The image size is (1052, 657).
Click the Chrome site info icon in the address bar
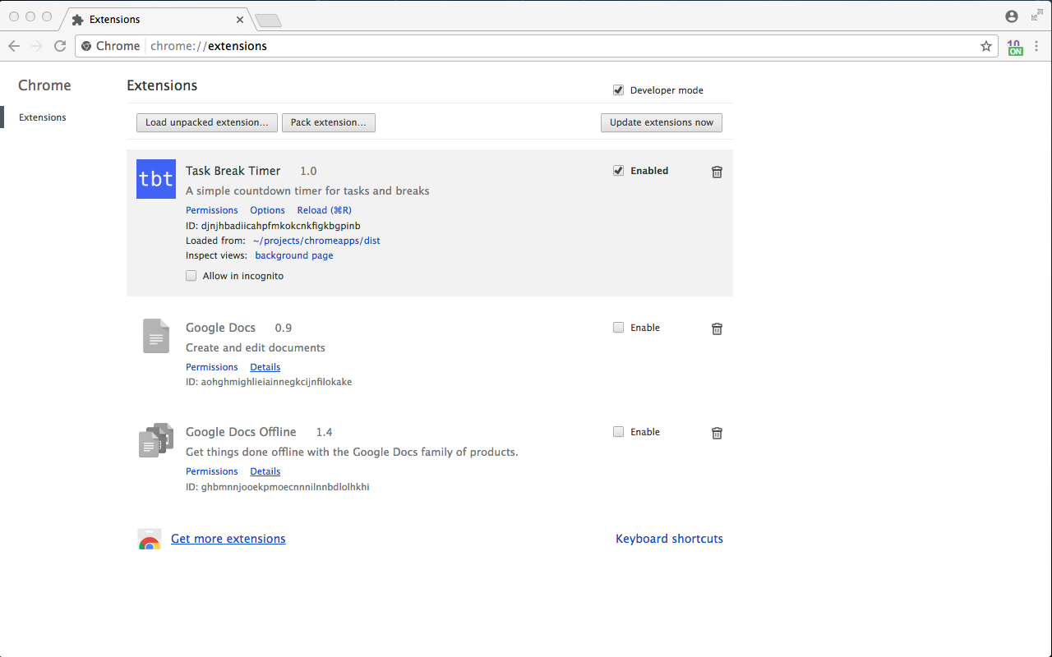click(x=86, y=46)
